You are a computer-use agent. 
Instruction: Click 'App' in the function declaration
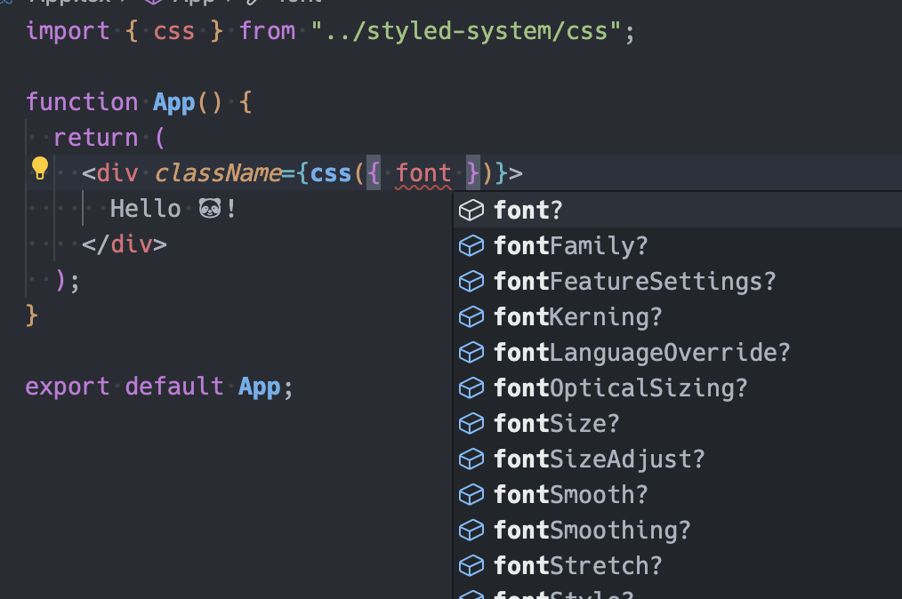pyautogui.click(x=174, y=102)
